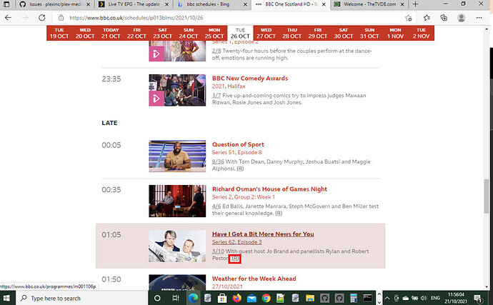Select TUE 2 NOV schedule date
This screenshot has height=305, width=493.
tap(421, 33)
